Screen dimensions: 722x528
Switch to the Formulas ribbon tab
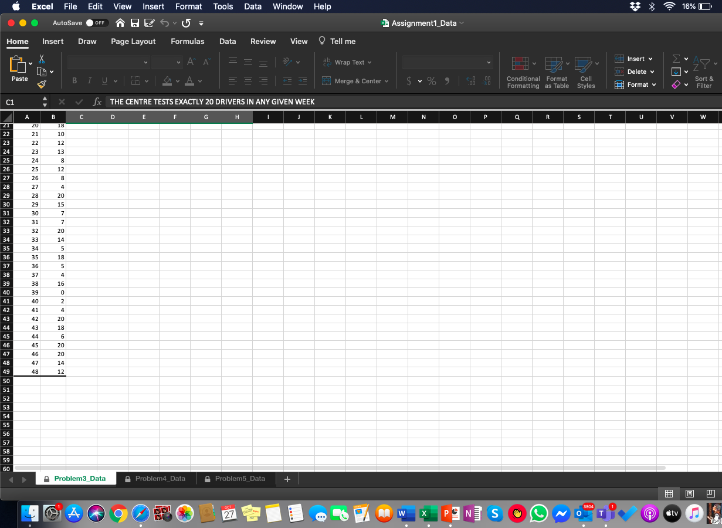click(187, 41)
